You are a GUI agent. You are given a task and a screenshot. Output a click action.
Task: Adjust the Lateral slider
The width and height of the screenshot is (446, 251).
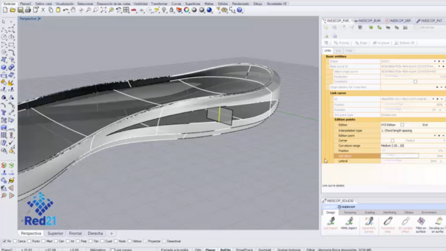click(x=399, y=161)
